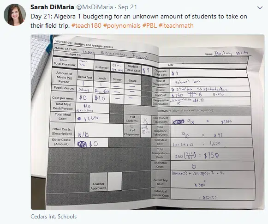Open the @MsDiMaria handle link

pos(95,7)
